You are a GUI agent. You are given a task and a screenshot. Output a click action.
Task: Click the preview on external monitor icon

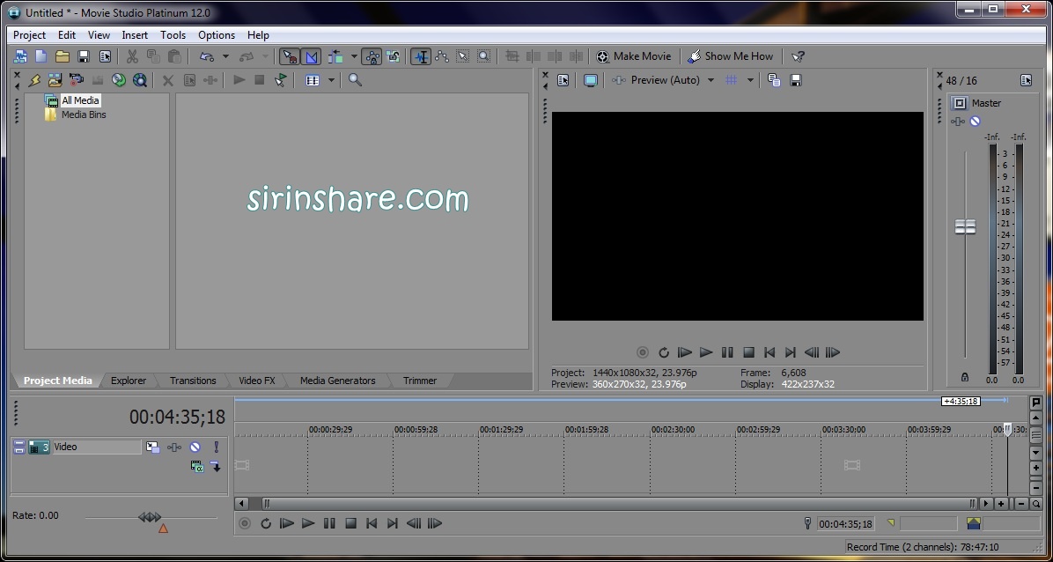click(590, 81)
